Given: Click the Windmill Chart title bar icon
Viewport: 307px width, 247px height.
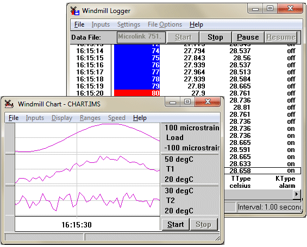Looking at the screenshot, I should coord(9,104).
